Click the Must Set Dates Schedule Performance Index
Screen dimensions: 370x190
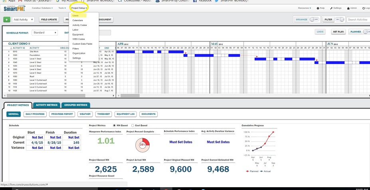coord(181,142)
